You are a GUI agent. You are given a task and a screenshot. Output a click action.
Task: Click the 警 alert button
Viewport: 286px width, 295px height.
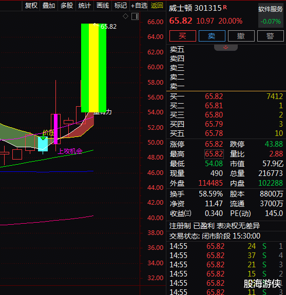pos(271,36)
